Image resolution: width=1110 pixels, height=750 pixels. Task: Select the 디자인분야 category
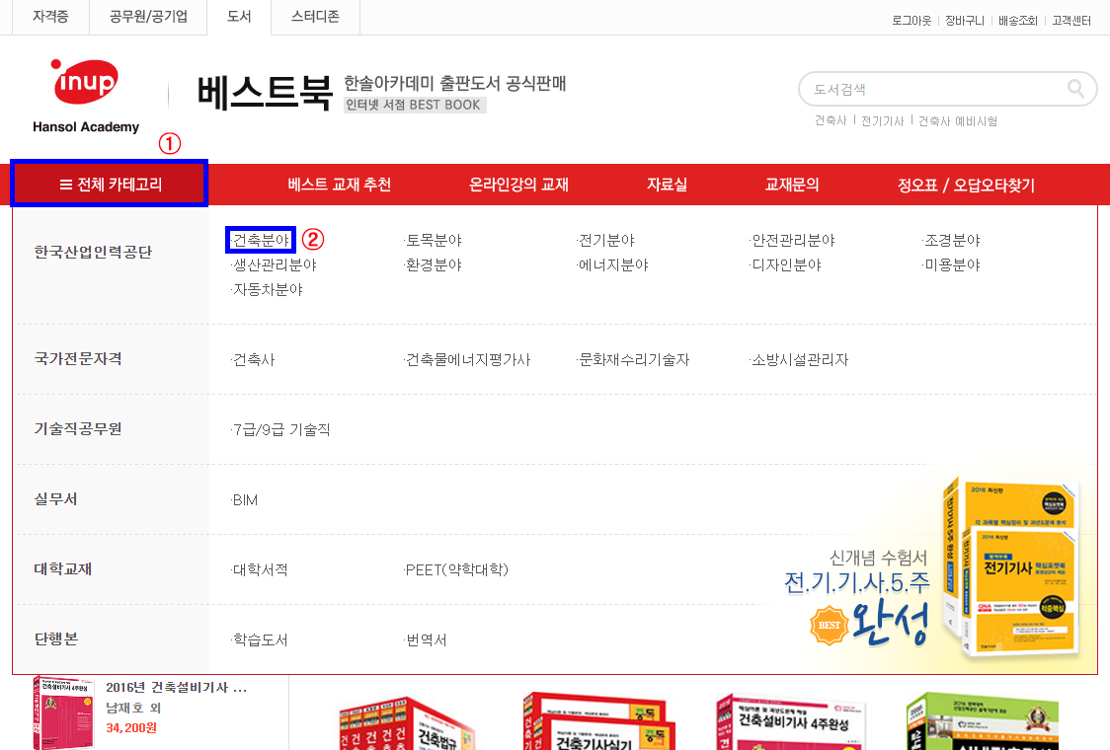[785, 265]
